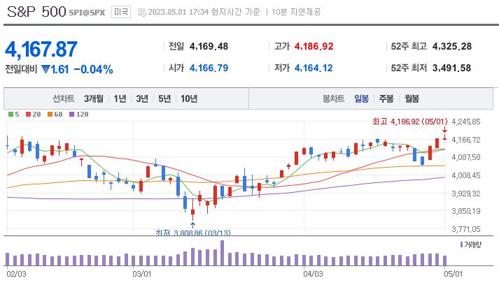
Task: Click the 선차트 line chart label
Action: pos(63,98)
